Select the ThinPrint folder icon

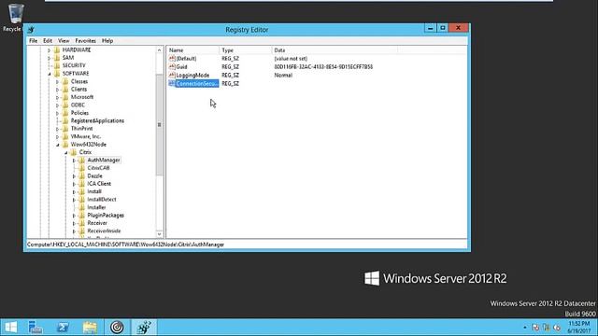point(65,129)
